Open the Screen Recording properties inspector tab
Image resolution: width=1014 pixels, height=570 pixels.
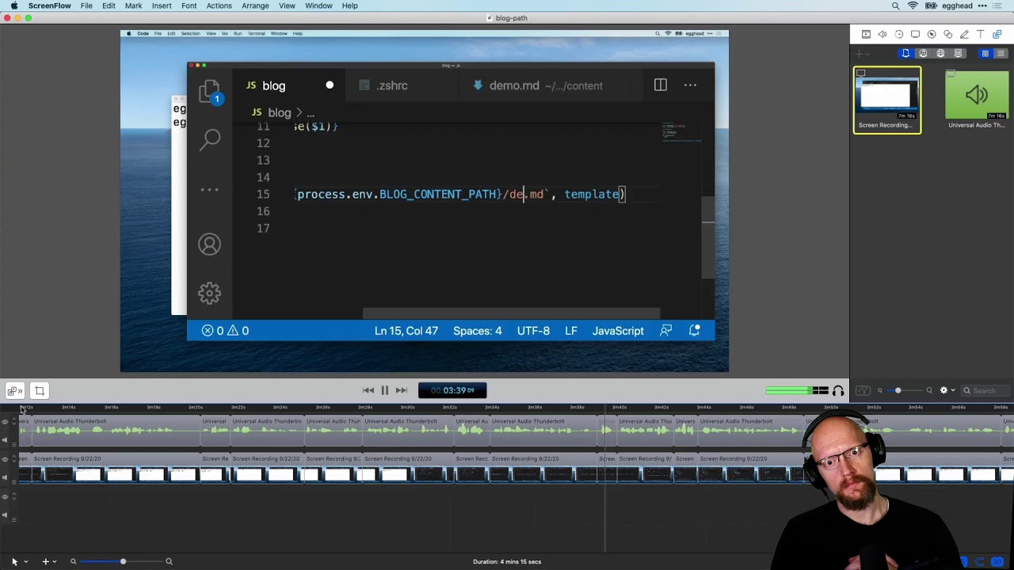pyautogui.click(x=915, y=34)
